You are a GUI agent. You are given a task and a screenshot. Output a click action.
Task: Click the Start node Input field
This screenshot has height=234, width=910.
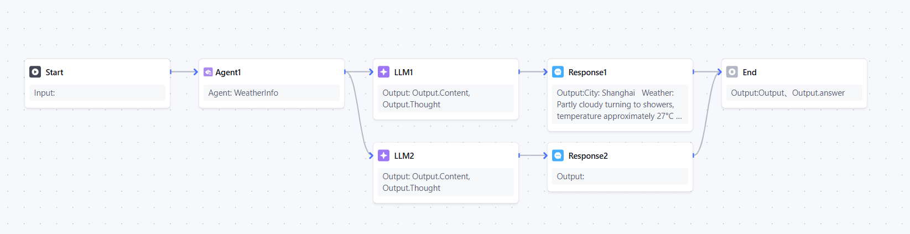pyautogui.click(x=97, y=93)
